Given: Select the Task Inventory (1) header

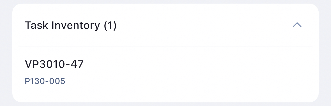Looking at the screenshot, I should point(71,26).
